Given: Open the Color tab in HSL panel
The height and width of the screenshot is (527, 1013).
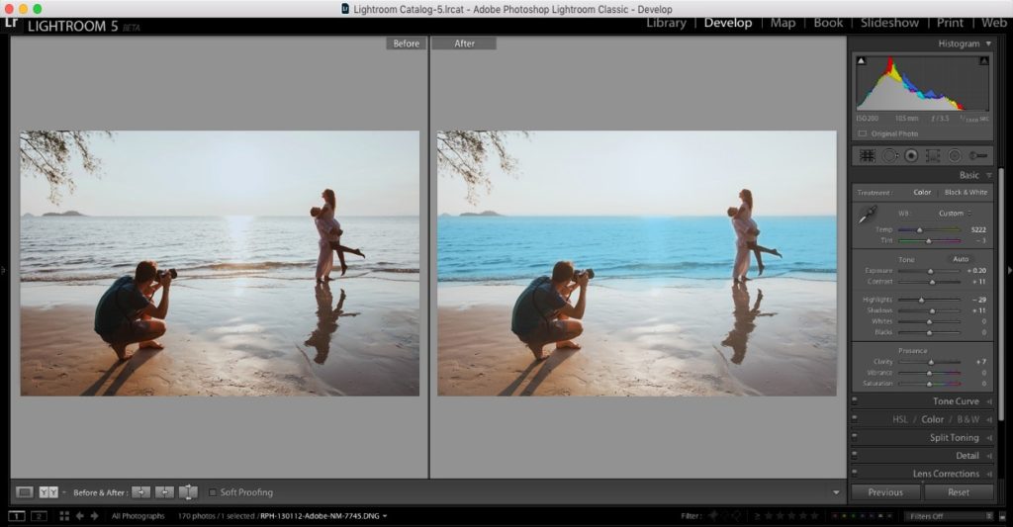Looking at the screenshot, I should point(932,419).
